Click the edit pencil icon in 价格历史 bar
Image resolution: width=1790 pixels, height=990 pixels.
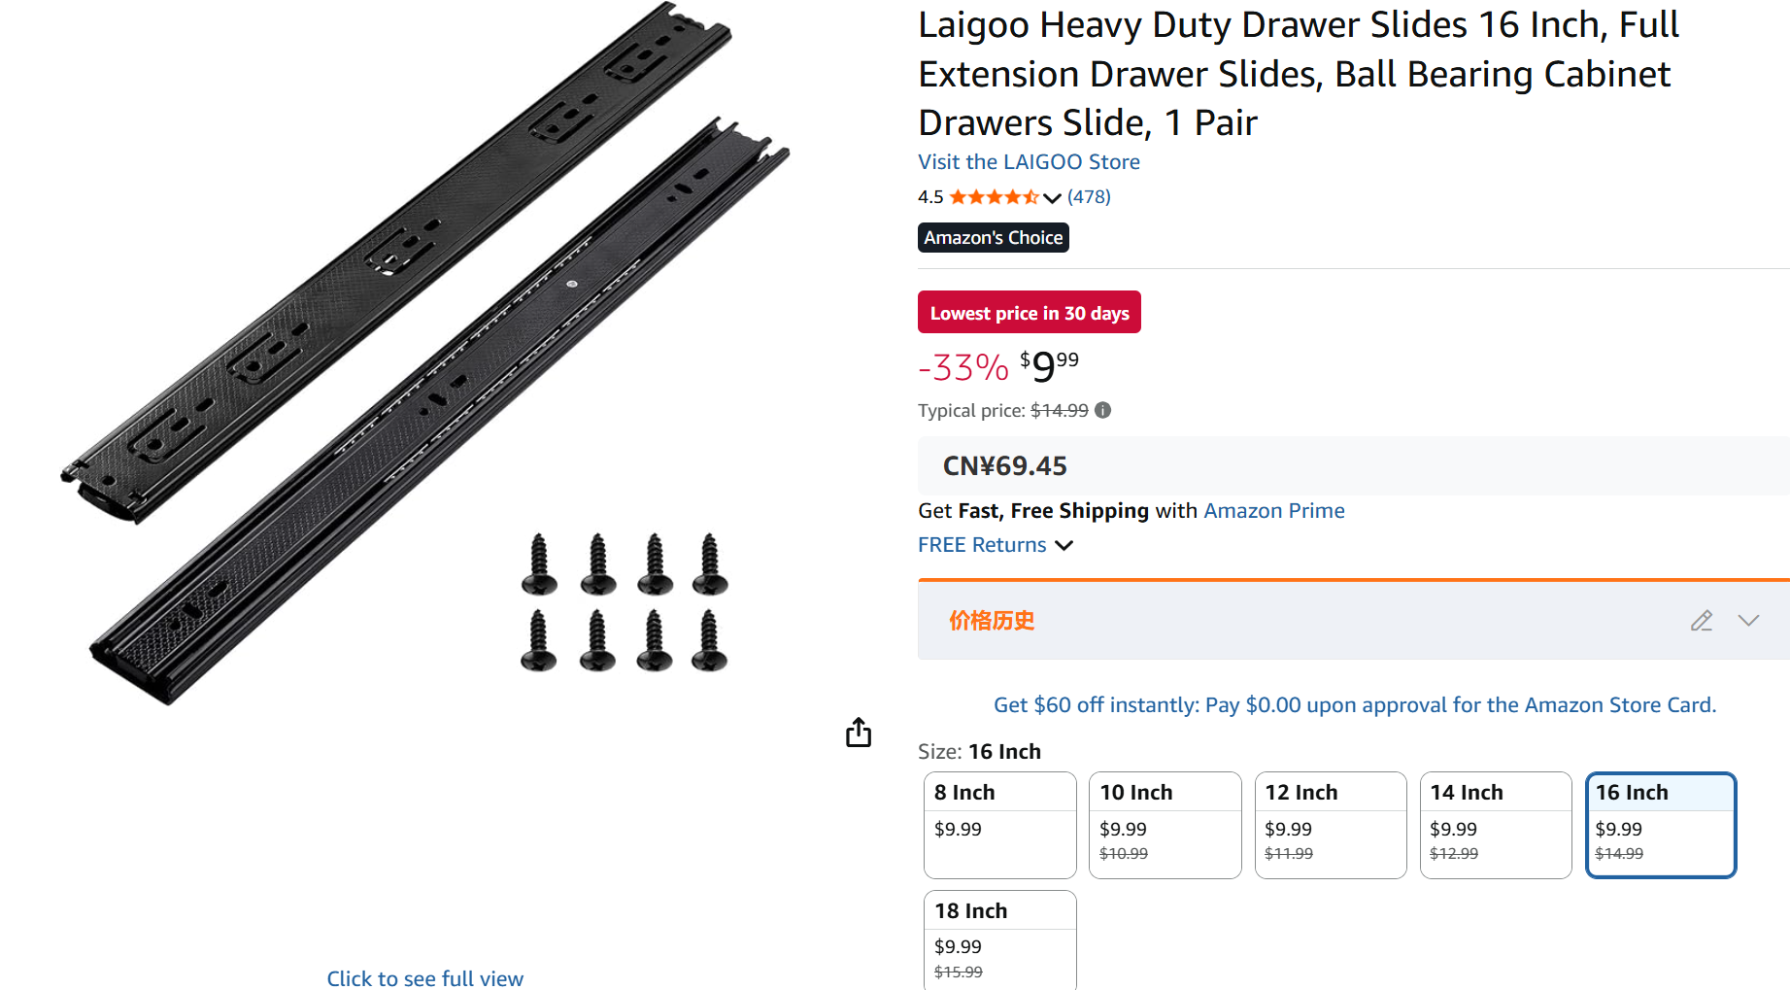coord(1701,621)
